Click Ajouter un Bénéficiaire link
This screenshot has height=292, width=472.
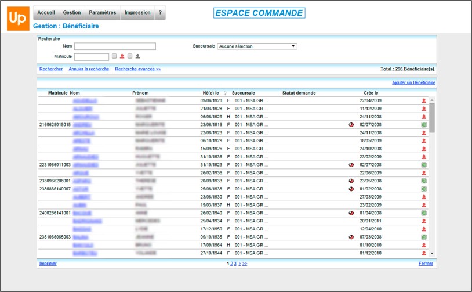point(413,82)
